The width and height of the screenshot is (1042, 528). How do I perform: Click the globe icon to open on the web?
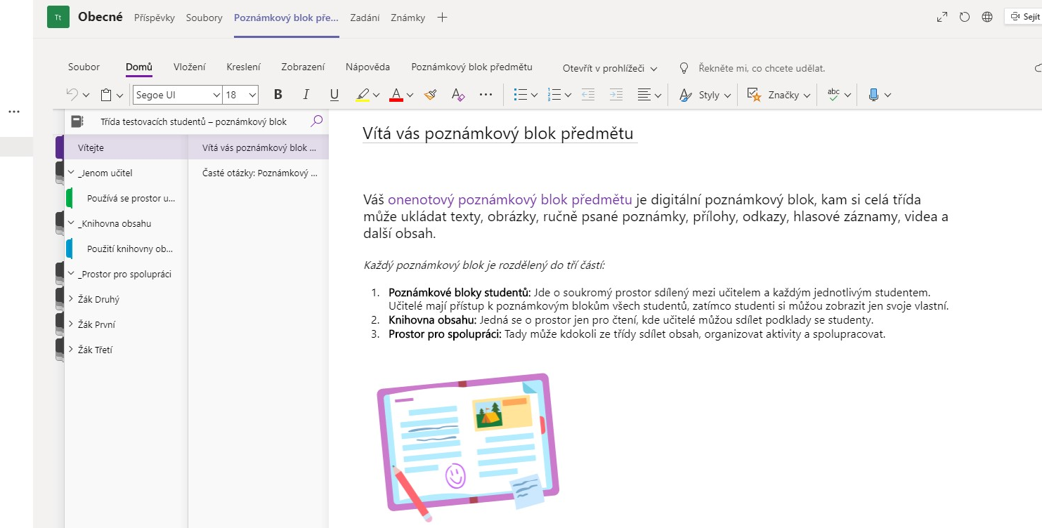click(987, 18)
